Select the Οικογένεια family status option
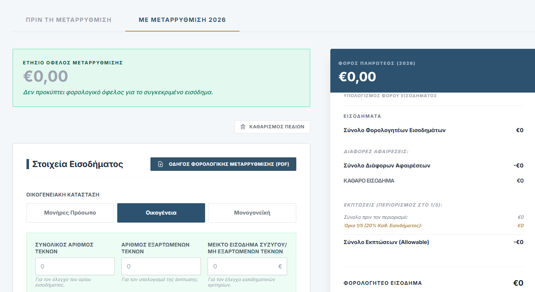 tap(161, 213)
